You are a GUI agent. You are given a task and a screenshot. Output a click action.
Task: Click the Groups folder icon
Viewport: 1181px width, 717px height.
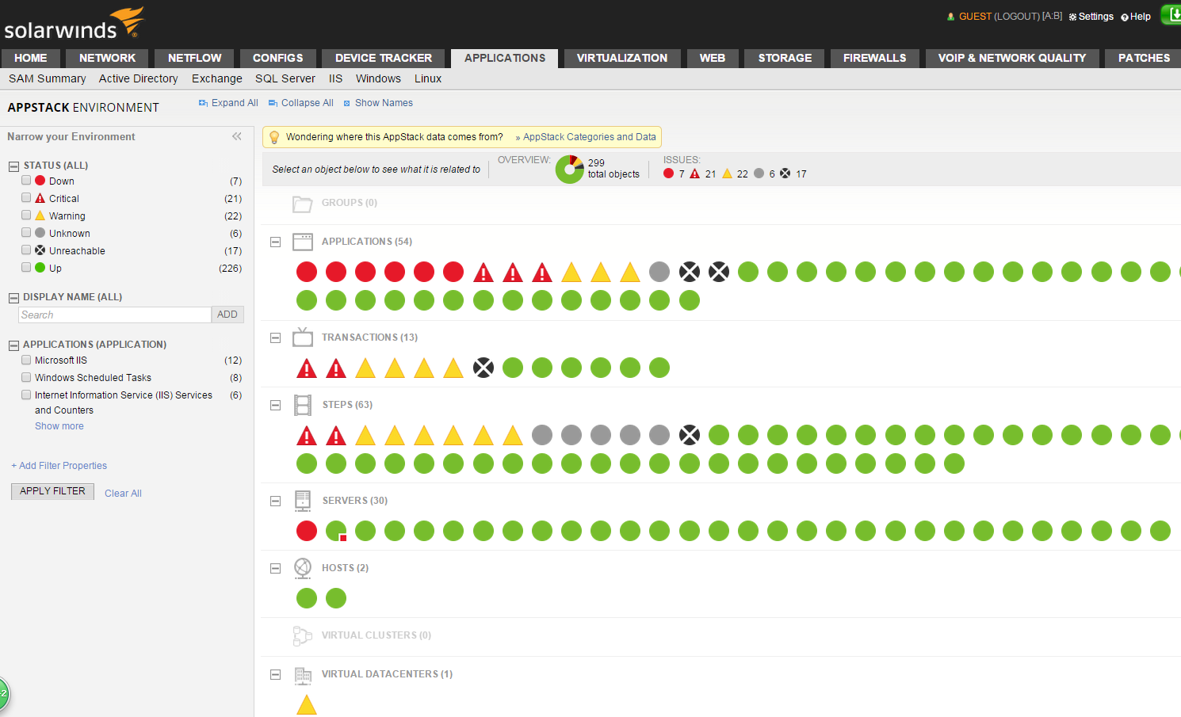click(x=302, y=204)
